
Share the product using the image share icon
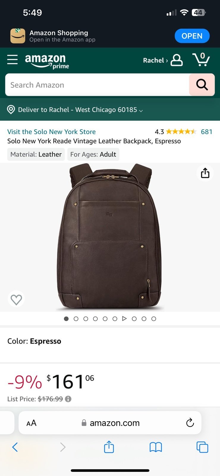pos(205,173)
